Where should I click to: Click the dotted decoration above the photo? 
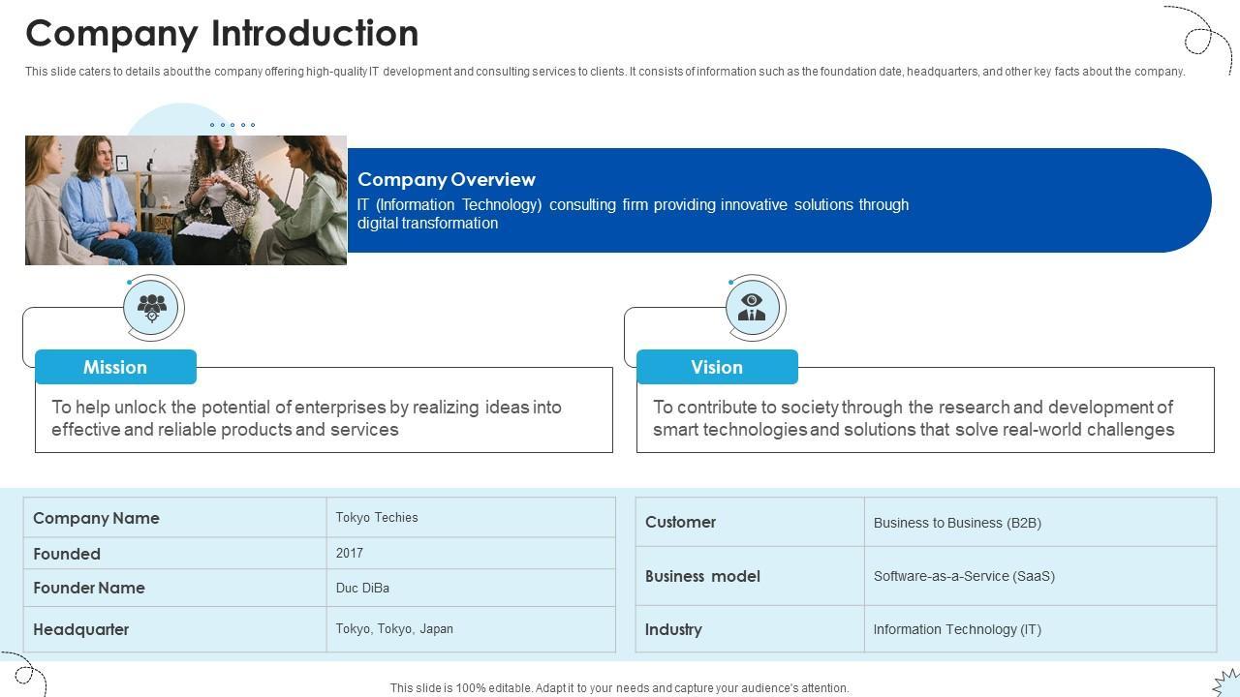[232, 125]
